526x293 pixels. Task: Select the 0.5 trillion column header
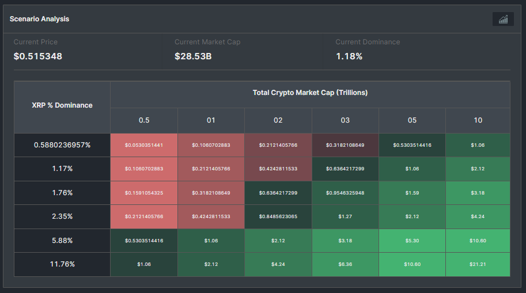click(144, 120)
